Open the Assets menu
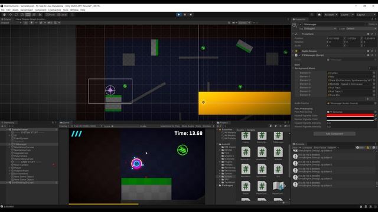Screen dimensions: 378x212 tap(15, 10)
